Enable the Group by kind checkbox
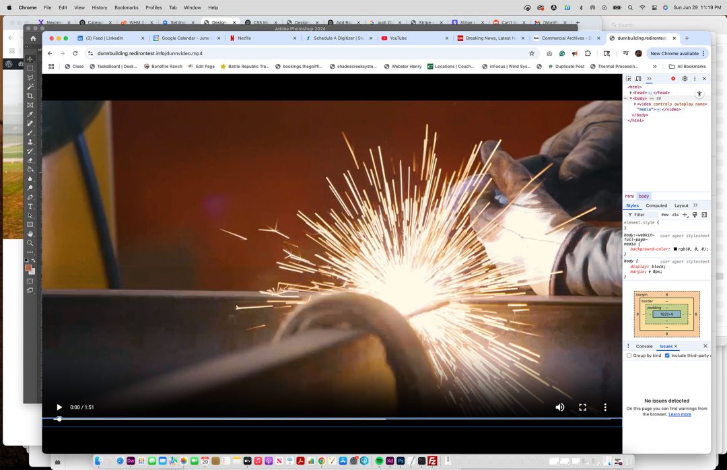727x470 pixels. 629,356
